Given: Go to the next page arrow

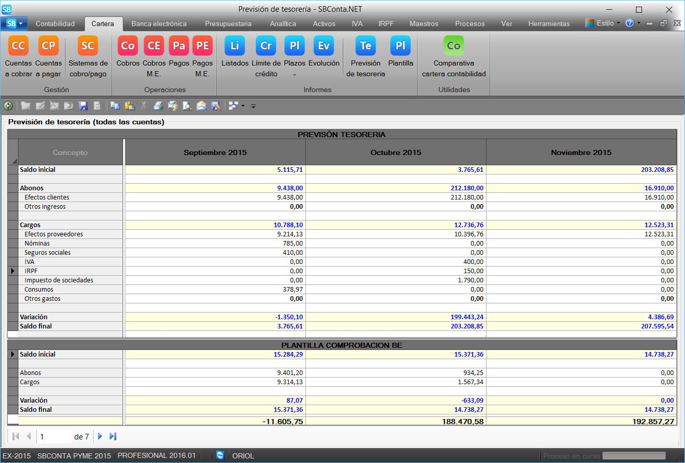Looking at the screenshot, I should [100, 436].
